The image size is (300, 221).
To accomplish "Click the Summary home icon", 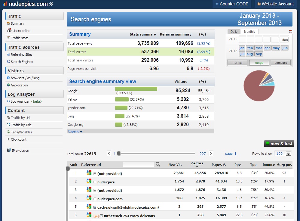I will tap(8, 23).
